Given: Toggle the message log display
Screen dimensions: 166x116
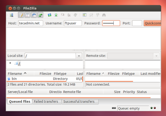Looking at the screenshot, I should pos(21,15).
